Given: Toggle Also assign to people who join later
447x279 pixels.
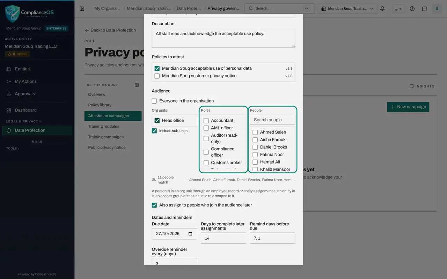Looking at the screenshot, I should [x=154, y=205].
